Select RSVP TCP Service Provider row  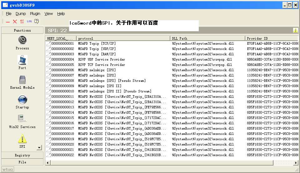172,65
